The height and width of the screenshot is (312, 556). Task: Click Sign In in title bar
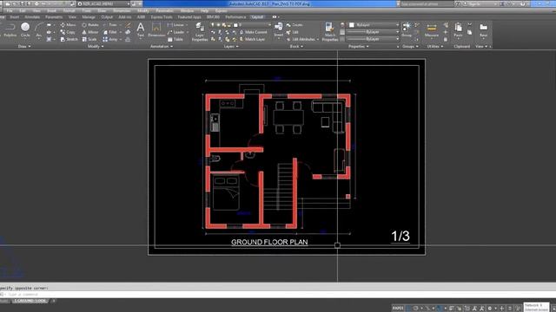(473, 3)
